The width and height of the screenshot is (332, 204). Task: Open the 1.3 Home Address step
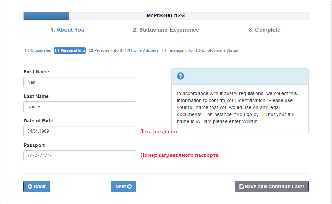tap(141, 51)
